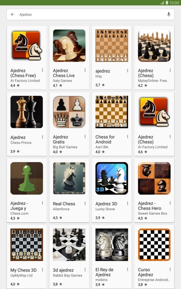Expand three-dot menu for Real Chess
Viewport: 181px width, 289px height.
[85, 204]
